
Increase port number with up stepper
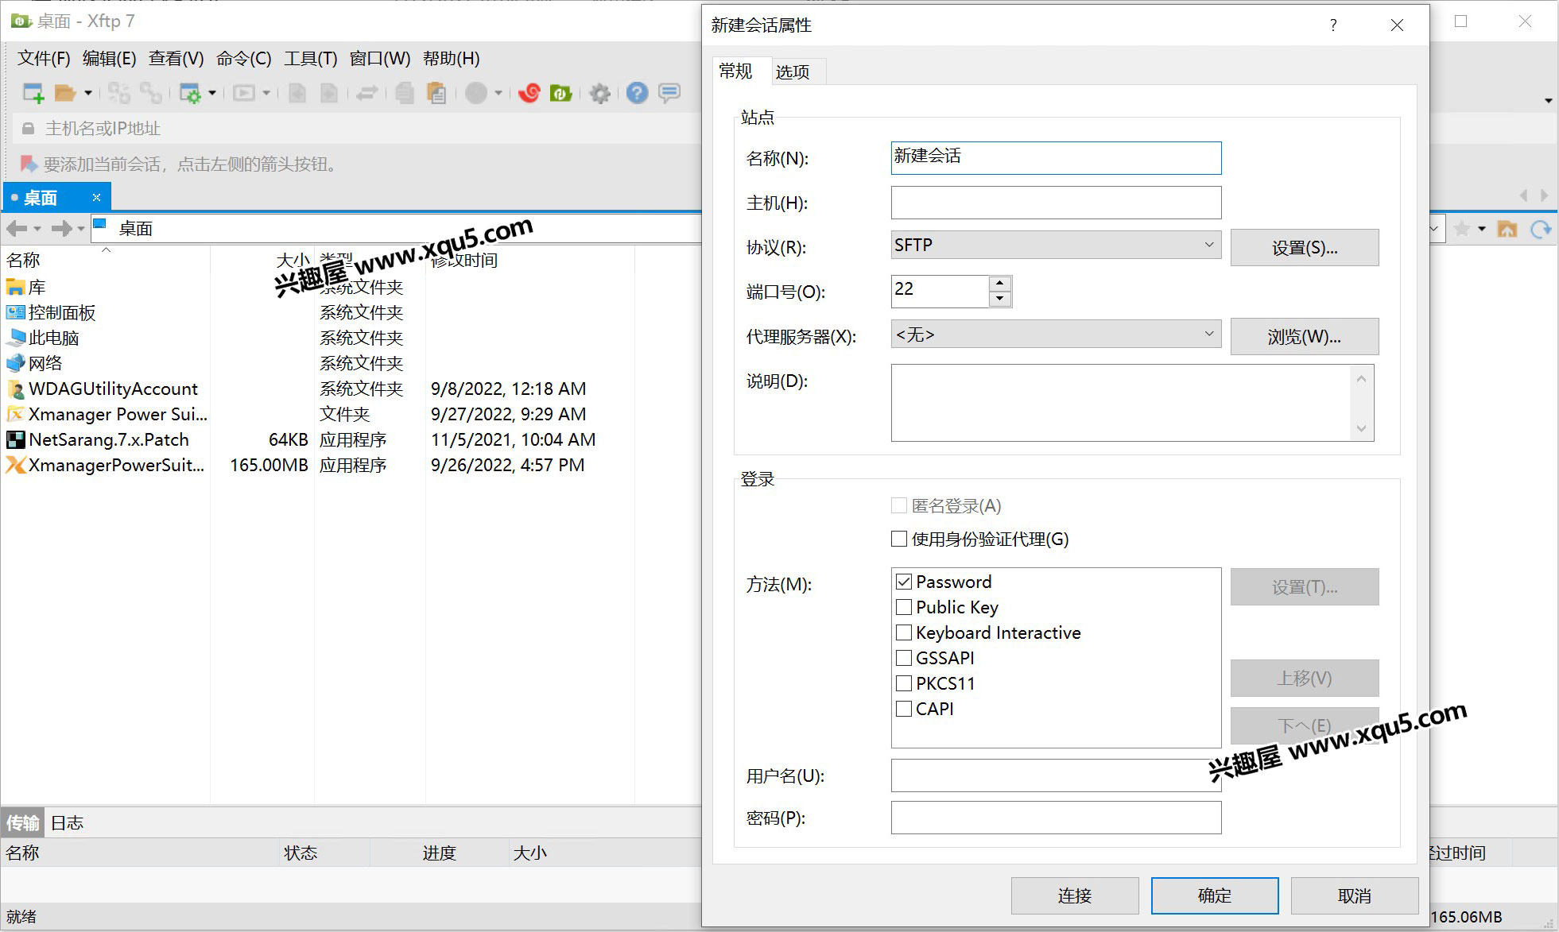(x=999, y=283)
